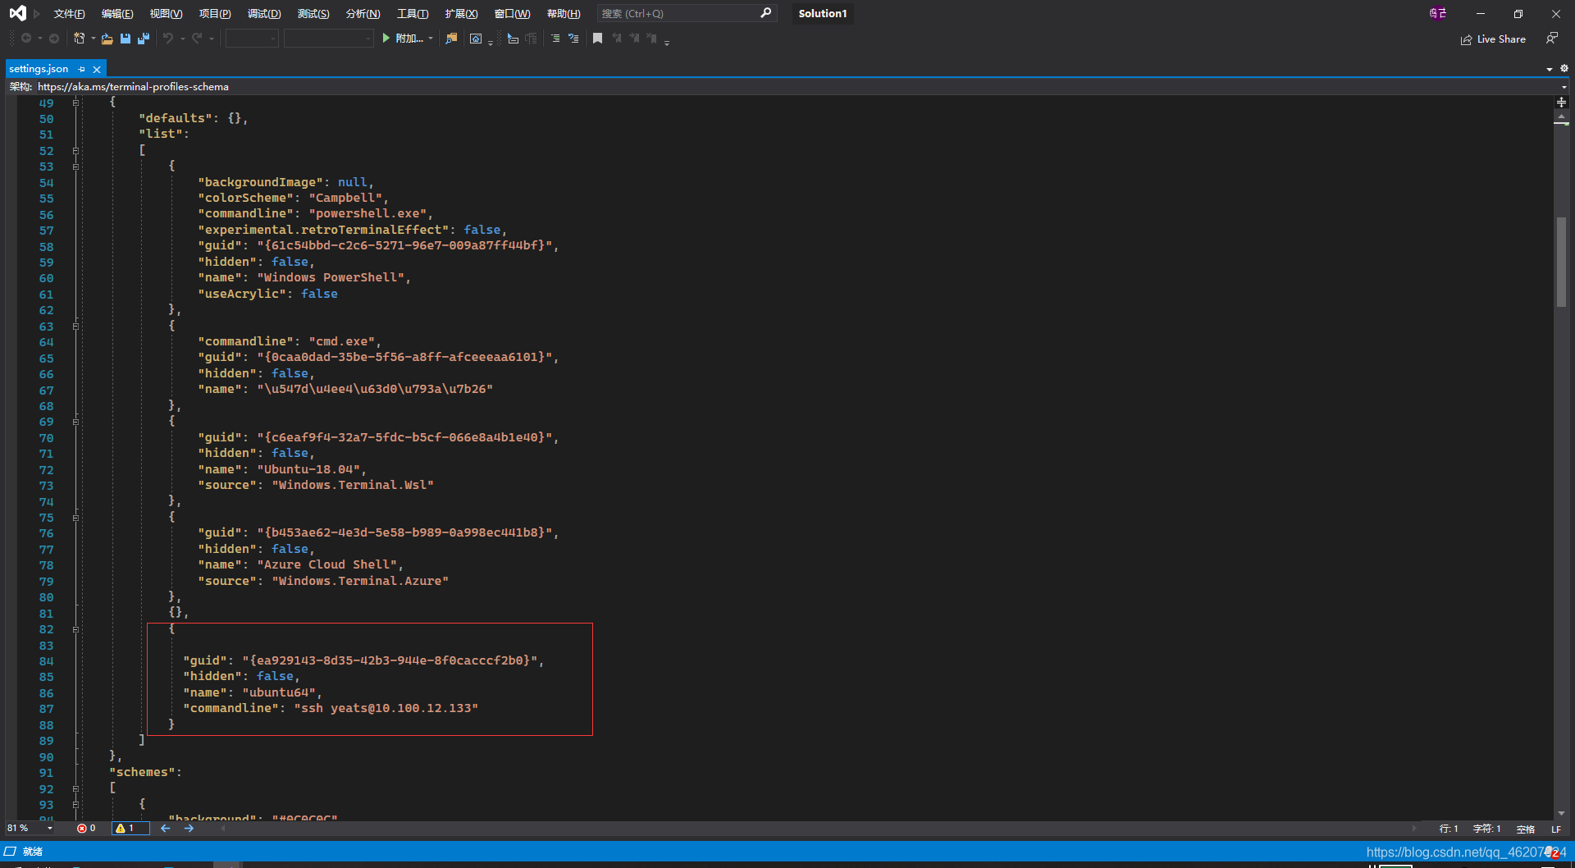The height and width of the screenshot is (868, 1575).
Task: Click the Redo icon
Action: click(197, 39)
